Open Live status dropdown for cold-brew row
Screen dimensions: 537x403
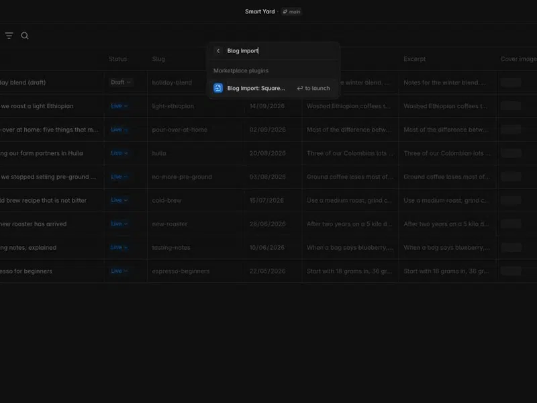(119, 200)
